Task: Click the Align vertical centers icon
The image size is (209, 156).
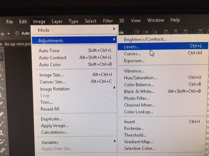Action: click(145, 32)
